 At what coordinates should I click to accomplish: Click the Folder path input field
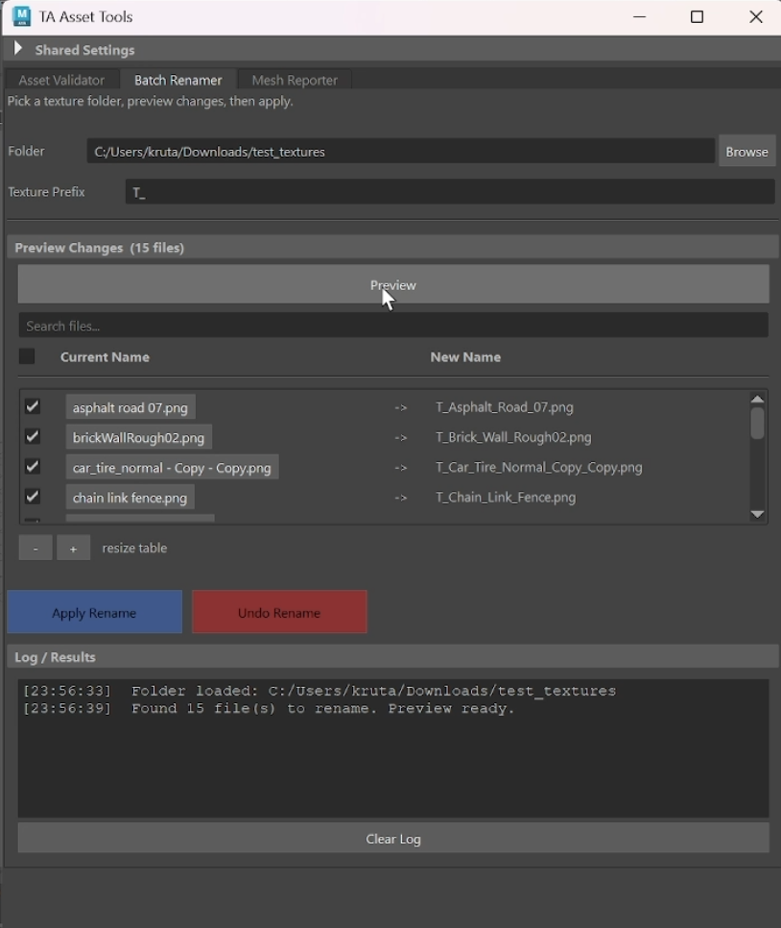coord(401,152)
